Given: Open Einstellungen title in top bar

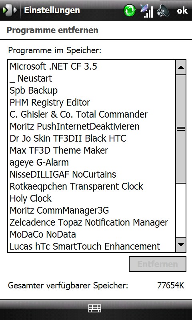Looking at the screenshot, I should [52, 10].
